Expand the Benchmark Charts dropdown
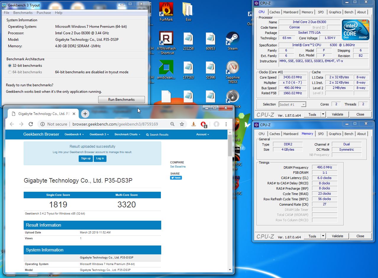Screen dimensions: 378x278 (127, 134)
